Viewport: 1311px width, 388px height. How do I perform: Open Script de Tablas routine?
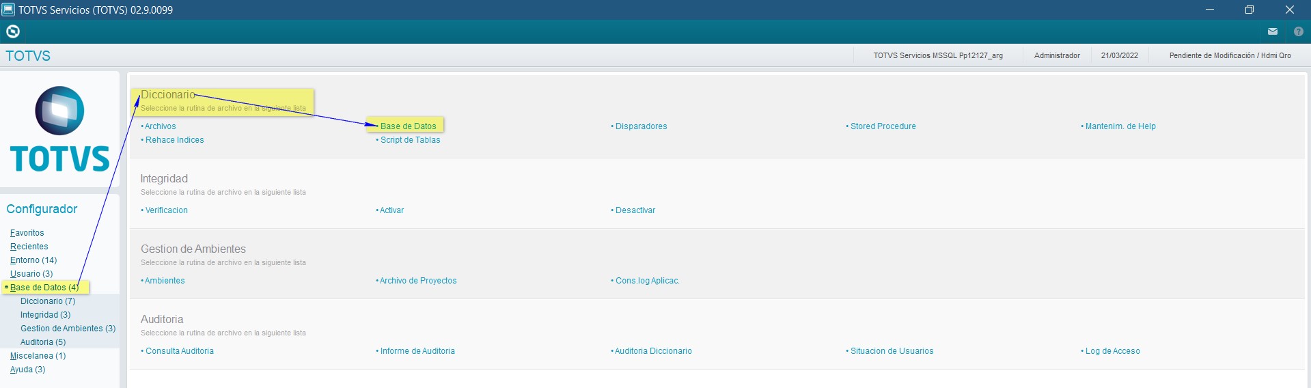tap(410, 140)
